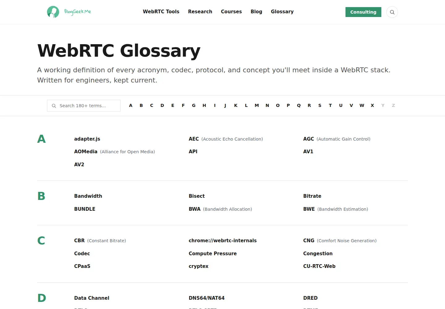Focus the Search 180+ terms field

pos(84,106)
